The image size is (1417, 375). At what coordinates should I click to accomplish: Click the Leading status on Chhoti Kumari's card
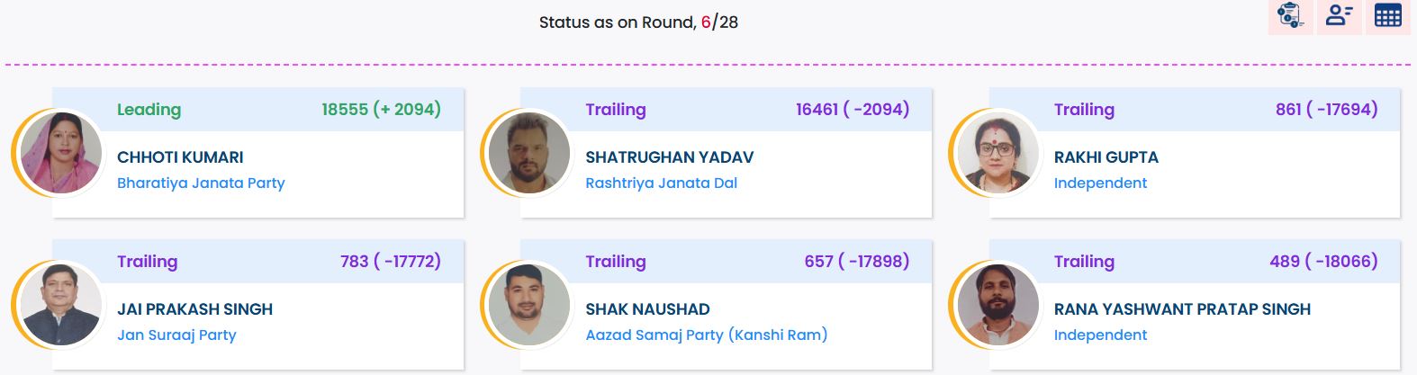point(149,110)
